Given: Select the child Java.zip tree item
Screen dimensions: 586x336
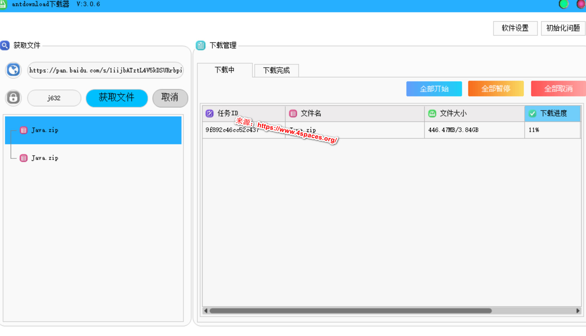Looking at the screenshot, I should (x=45, y=158).
